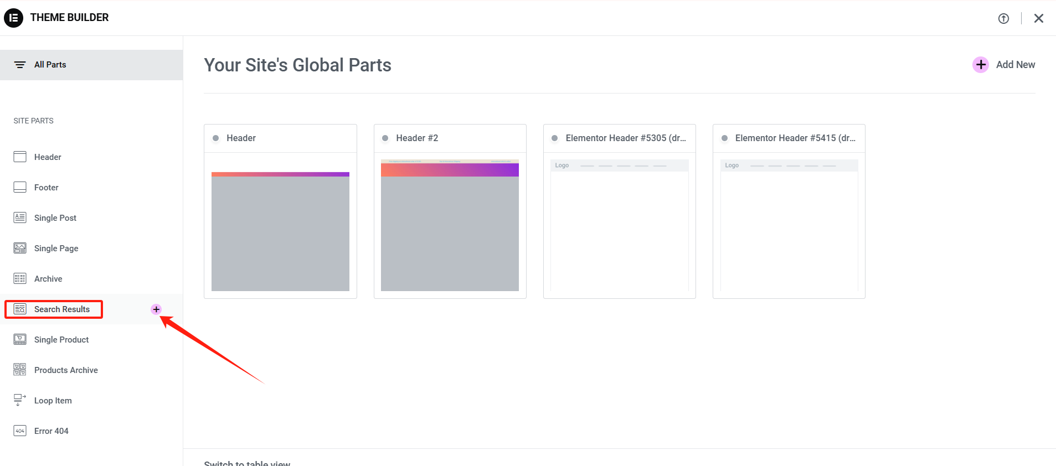
Task: Go to Single Page site part
Action: click(56, 248)
